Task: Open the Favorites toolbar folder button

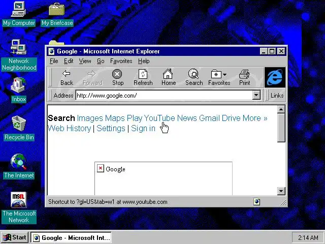Action: 219,78
